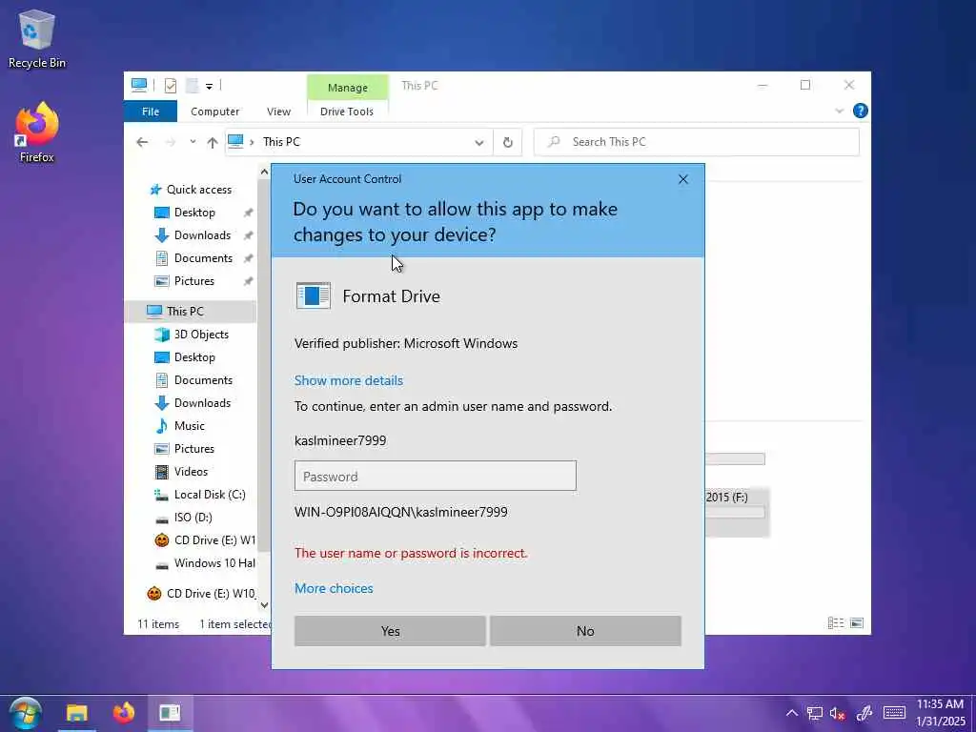
Task: Click the navigation pane scroll down arrow
Action: coord(264,604)
